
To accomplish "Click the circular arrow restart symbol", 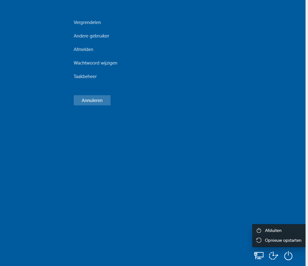I will click(259, 240).
